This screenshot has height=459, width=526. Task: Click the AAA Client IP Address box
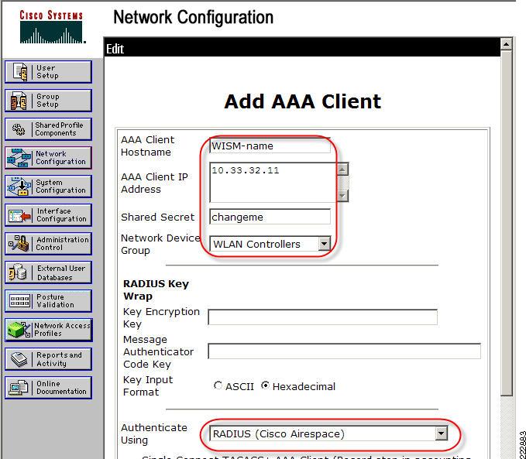pos(273,183)
